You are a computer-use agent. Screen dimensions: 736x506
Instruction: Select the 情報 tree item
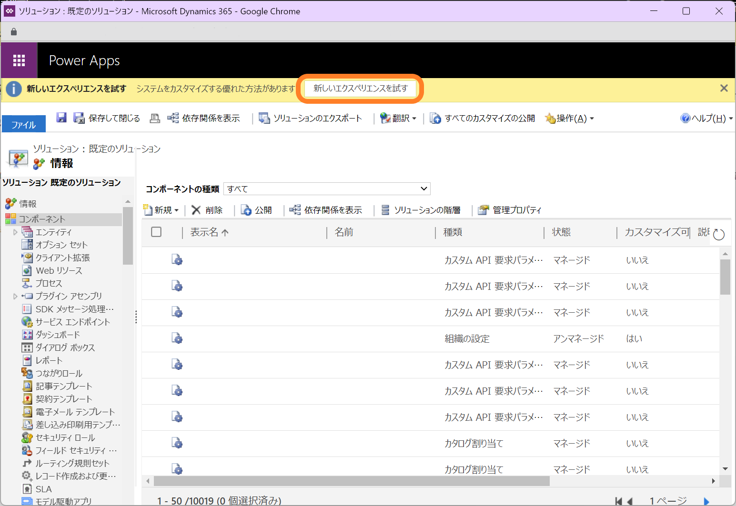tap(28, 204)
